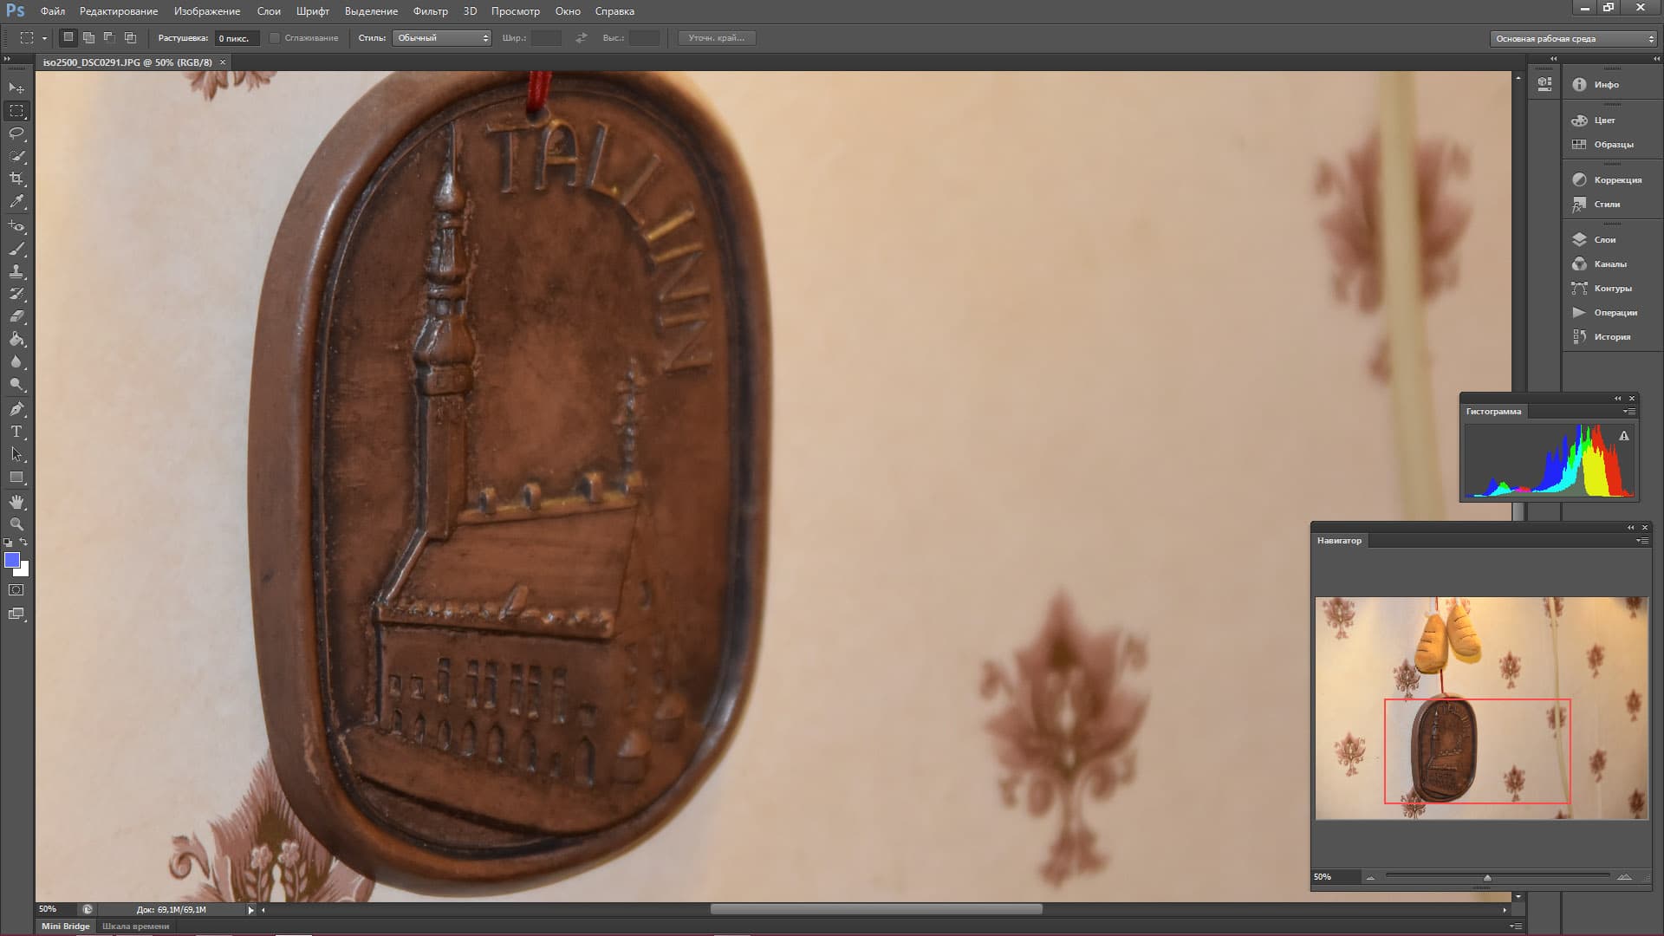Viewport: 1664px width, 936px height.
Task: Open the Гистограмма panel options menu
Action: tap(1630, 412)
